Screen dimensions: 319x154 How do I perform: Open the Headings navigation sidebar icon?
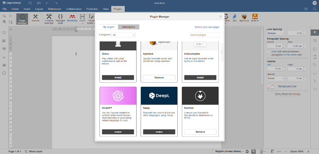(4, 57)
